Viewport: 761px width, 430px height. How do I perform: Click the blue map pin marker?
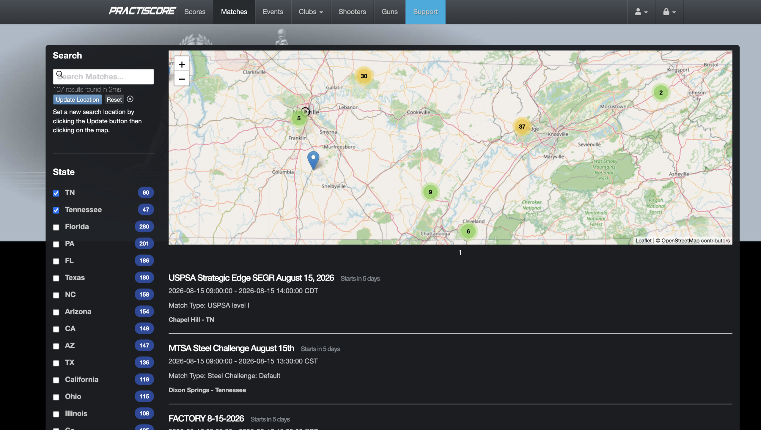click(313, 160)
